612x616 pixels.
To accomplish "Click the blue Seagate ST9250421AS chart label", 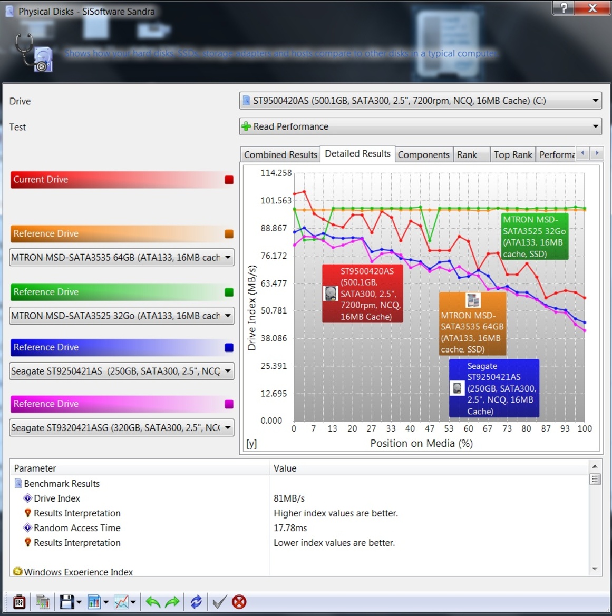I will tap(494, 388).
